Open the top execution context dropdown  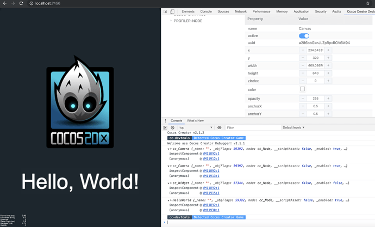coord(196,127)
